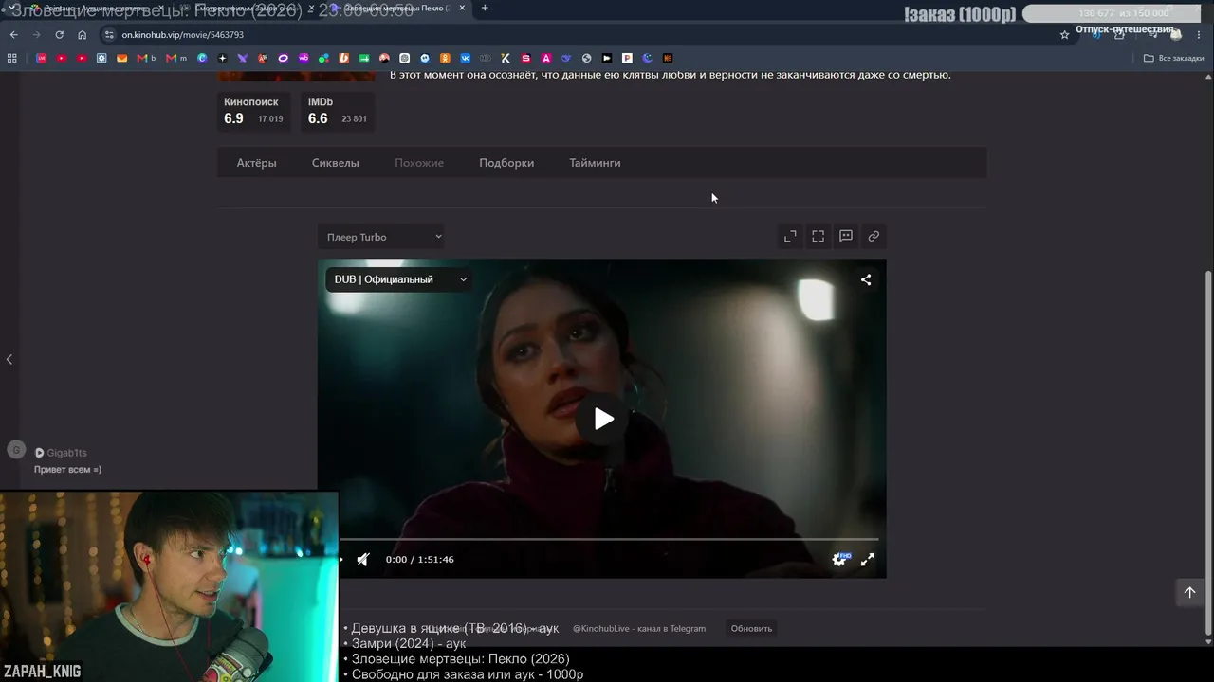Open the Плеер Turbo dropdown
Viewport: 1214px width, 682px height.
381,237
